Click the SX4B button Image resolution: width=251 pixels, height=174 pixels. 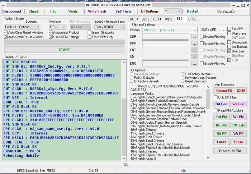241,91
